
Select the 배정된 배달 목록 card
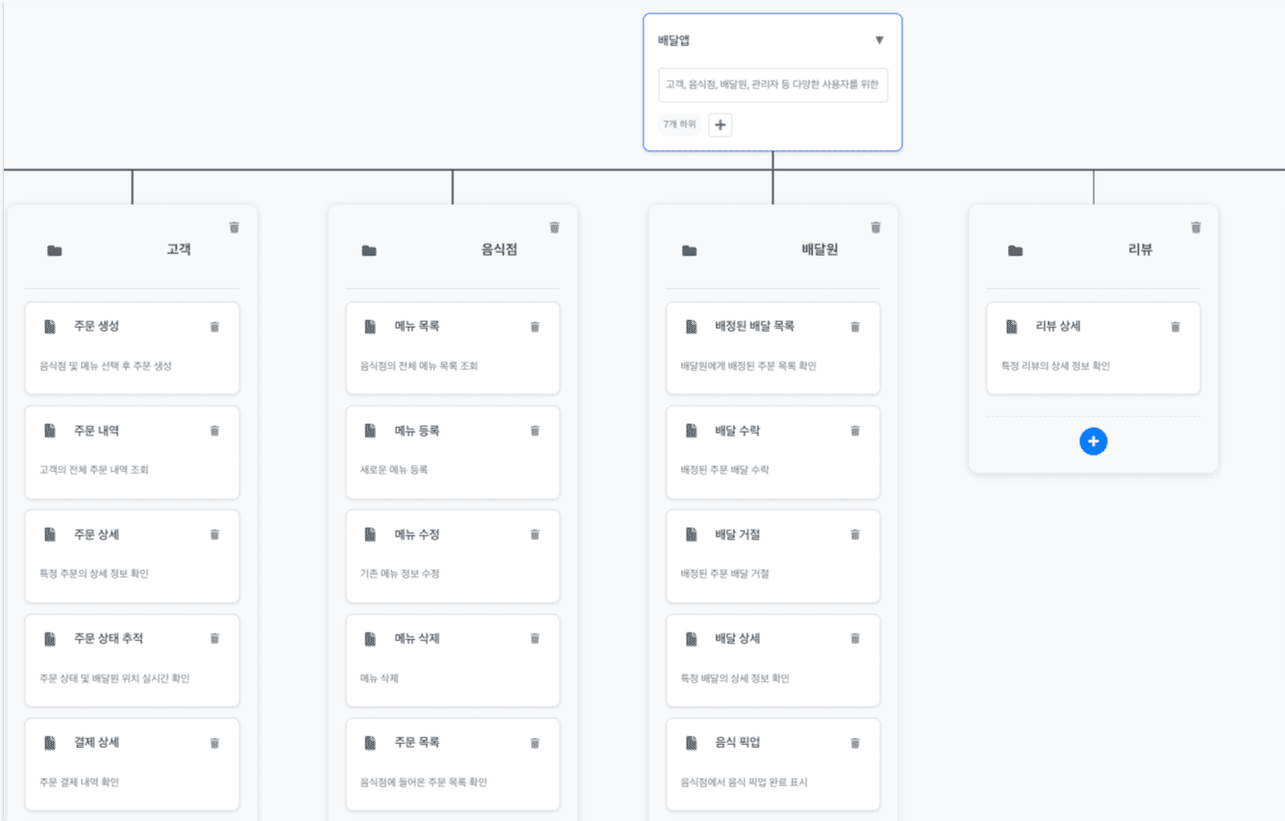(x=772, y=347)
